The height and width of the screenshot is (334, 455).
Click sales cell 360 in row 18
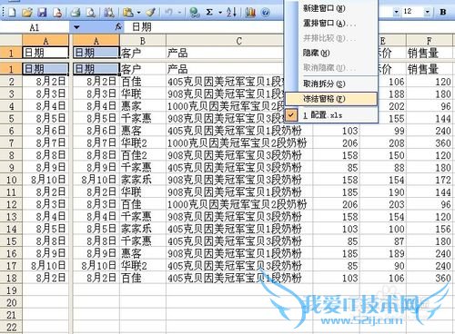click(430, 278)
